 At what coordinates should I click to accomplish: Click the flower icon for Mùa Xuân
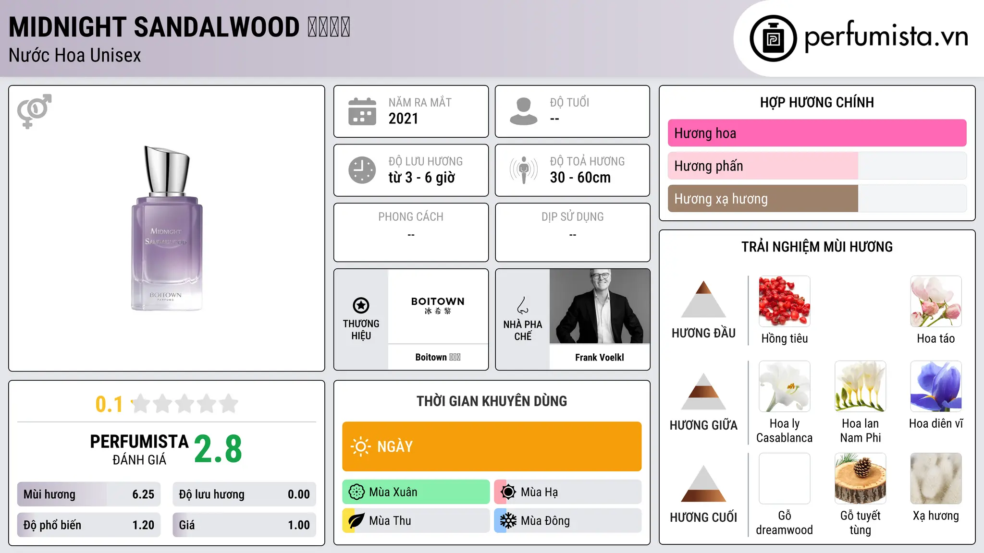coord(357,492)
